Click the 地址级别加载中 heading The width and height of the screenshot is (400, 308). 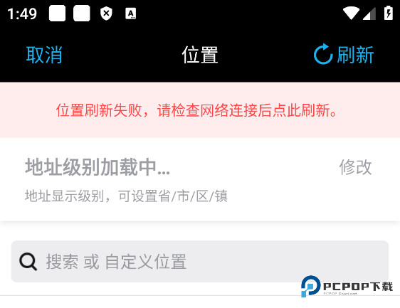pos(98,167)
